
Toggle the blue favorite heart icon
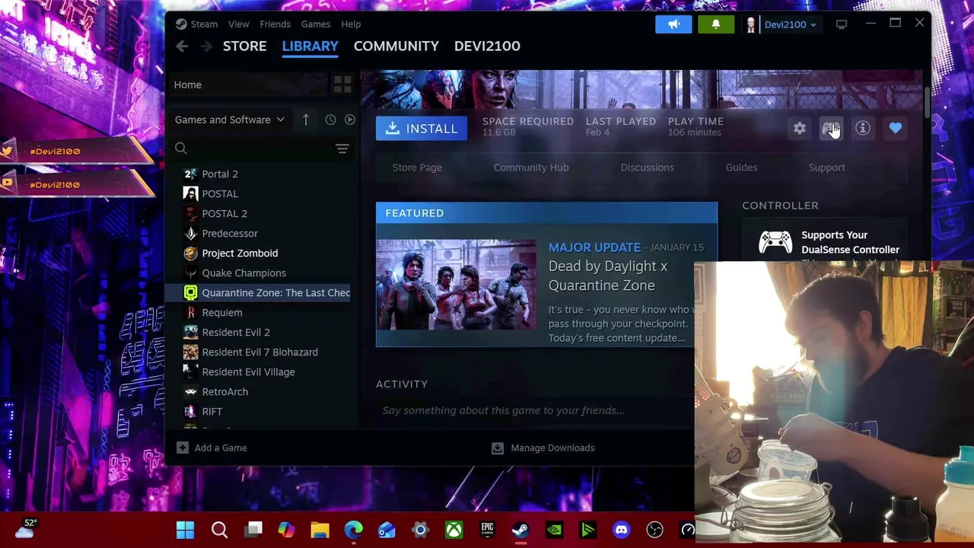[x=896, y=129]
